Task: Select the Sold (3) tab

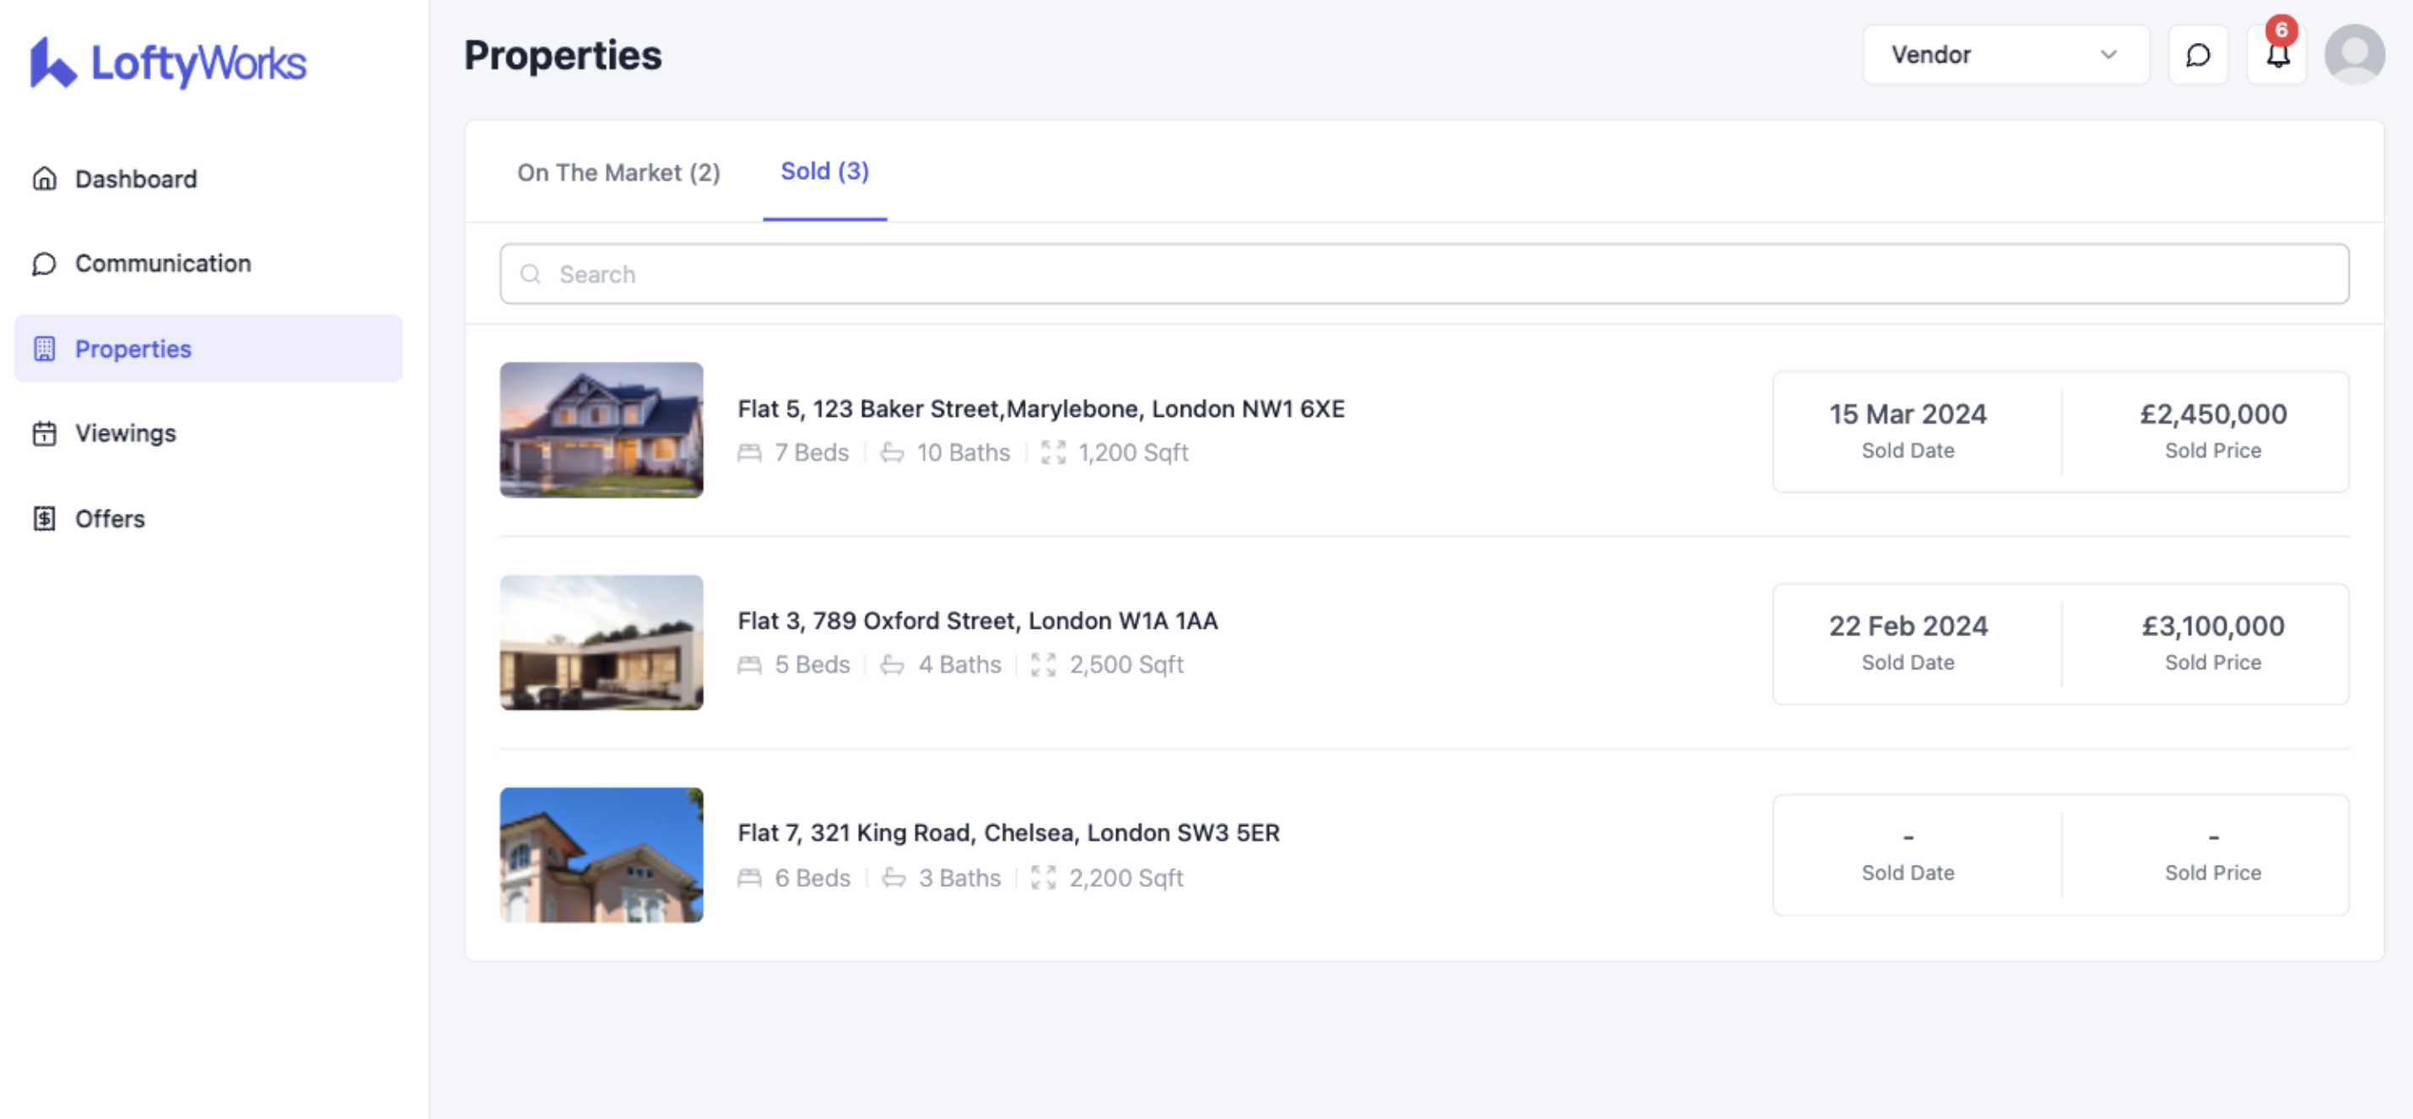Action: click(x=824, y=171)
